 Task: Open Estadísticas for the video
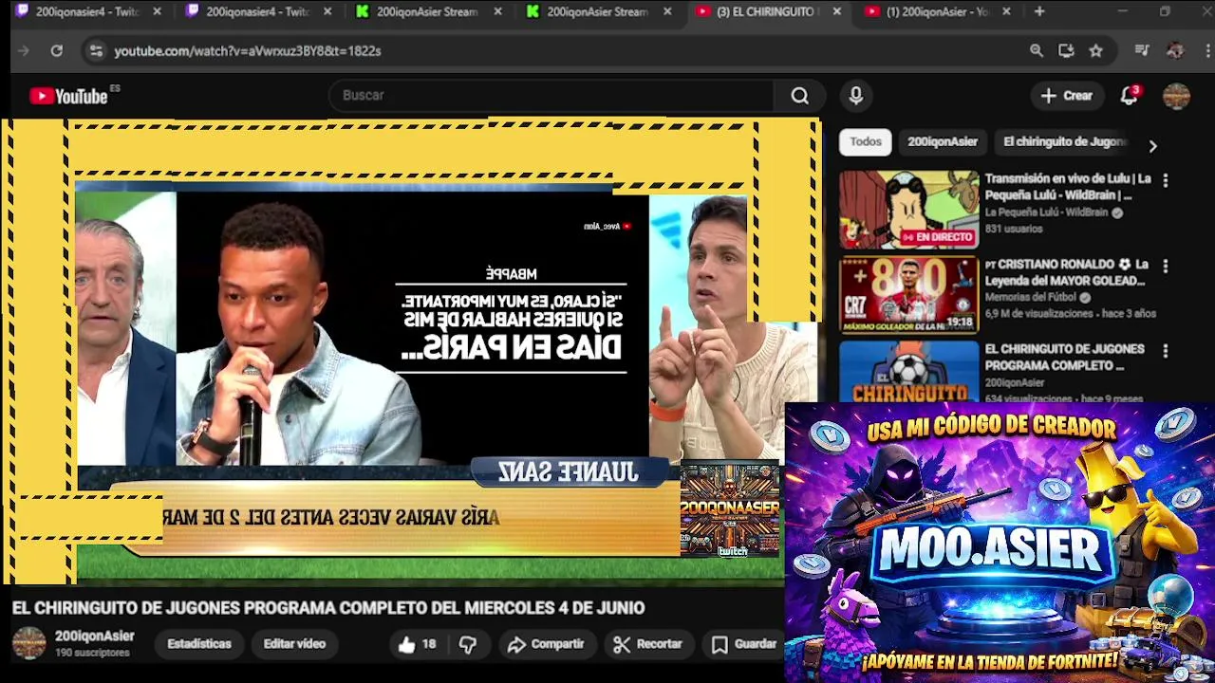pyautogui.click(x=199, y=644)
